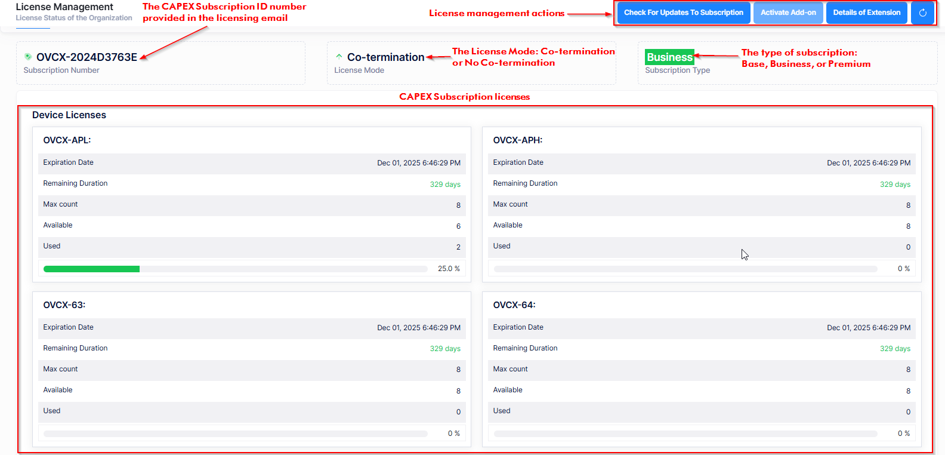The height and width of the screenshot is (455, 945).
Task: Click the green Business subscription badge
Action: (x=669, y=57)
